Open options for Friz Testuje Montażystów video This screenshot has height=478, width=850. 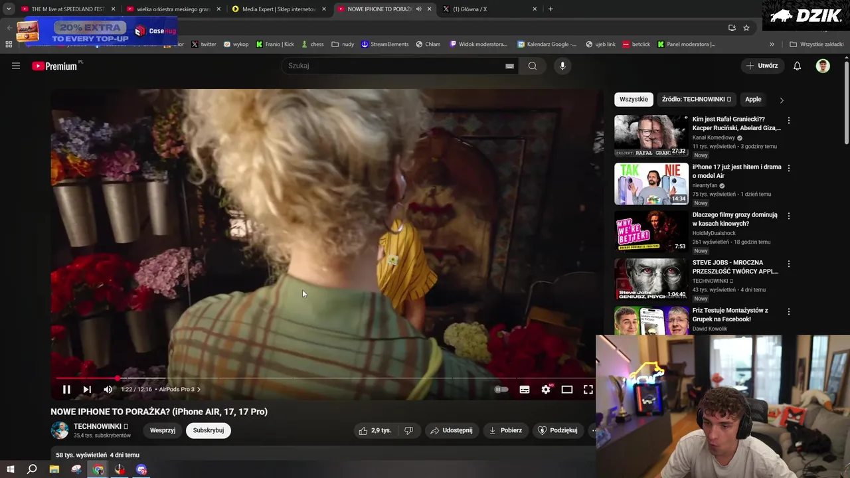(789, 312)
